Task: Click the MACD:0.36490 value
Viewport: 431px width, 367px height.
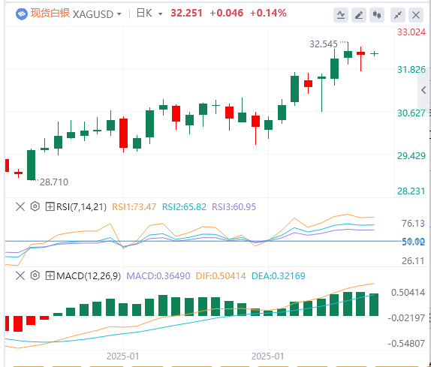Action: click(158, 275)
